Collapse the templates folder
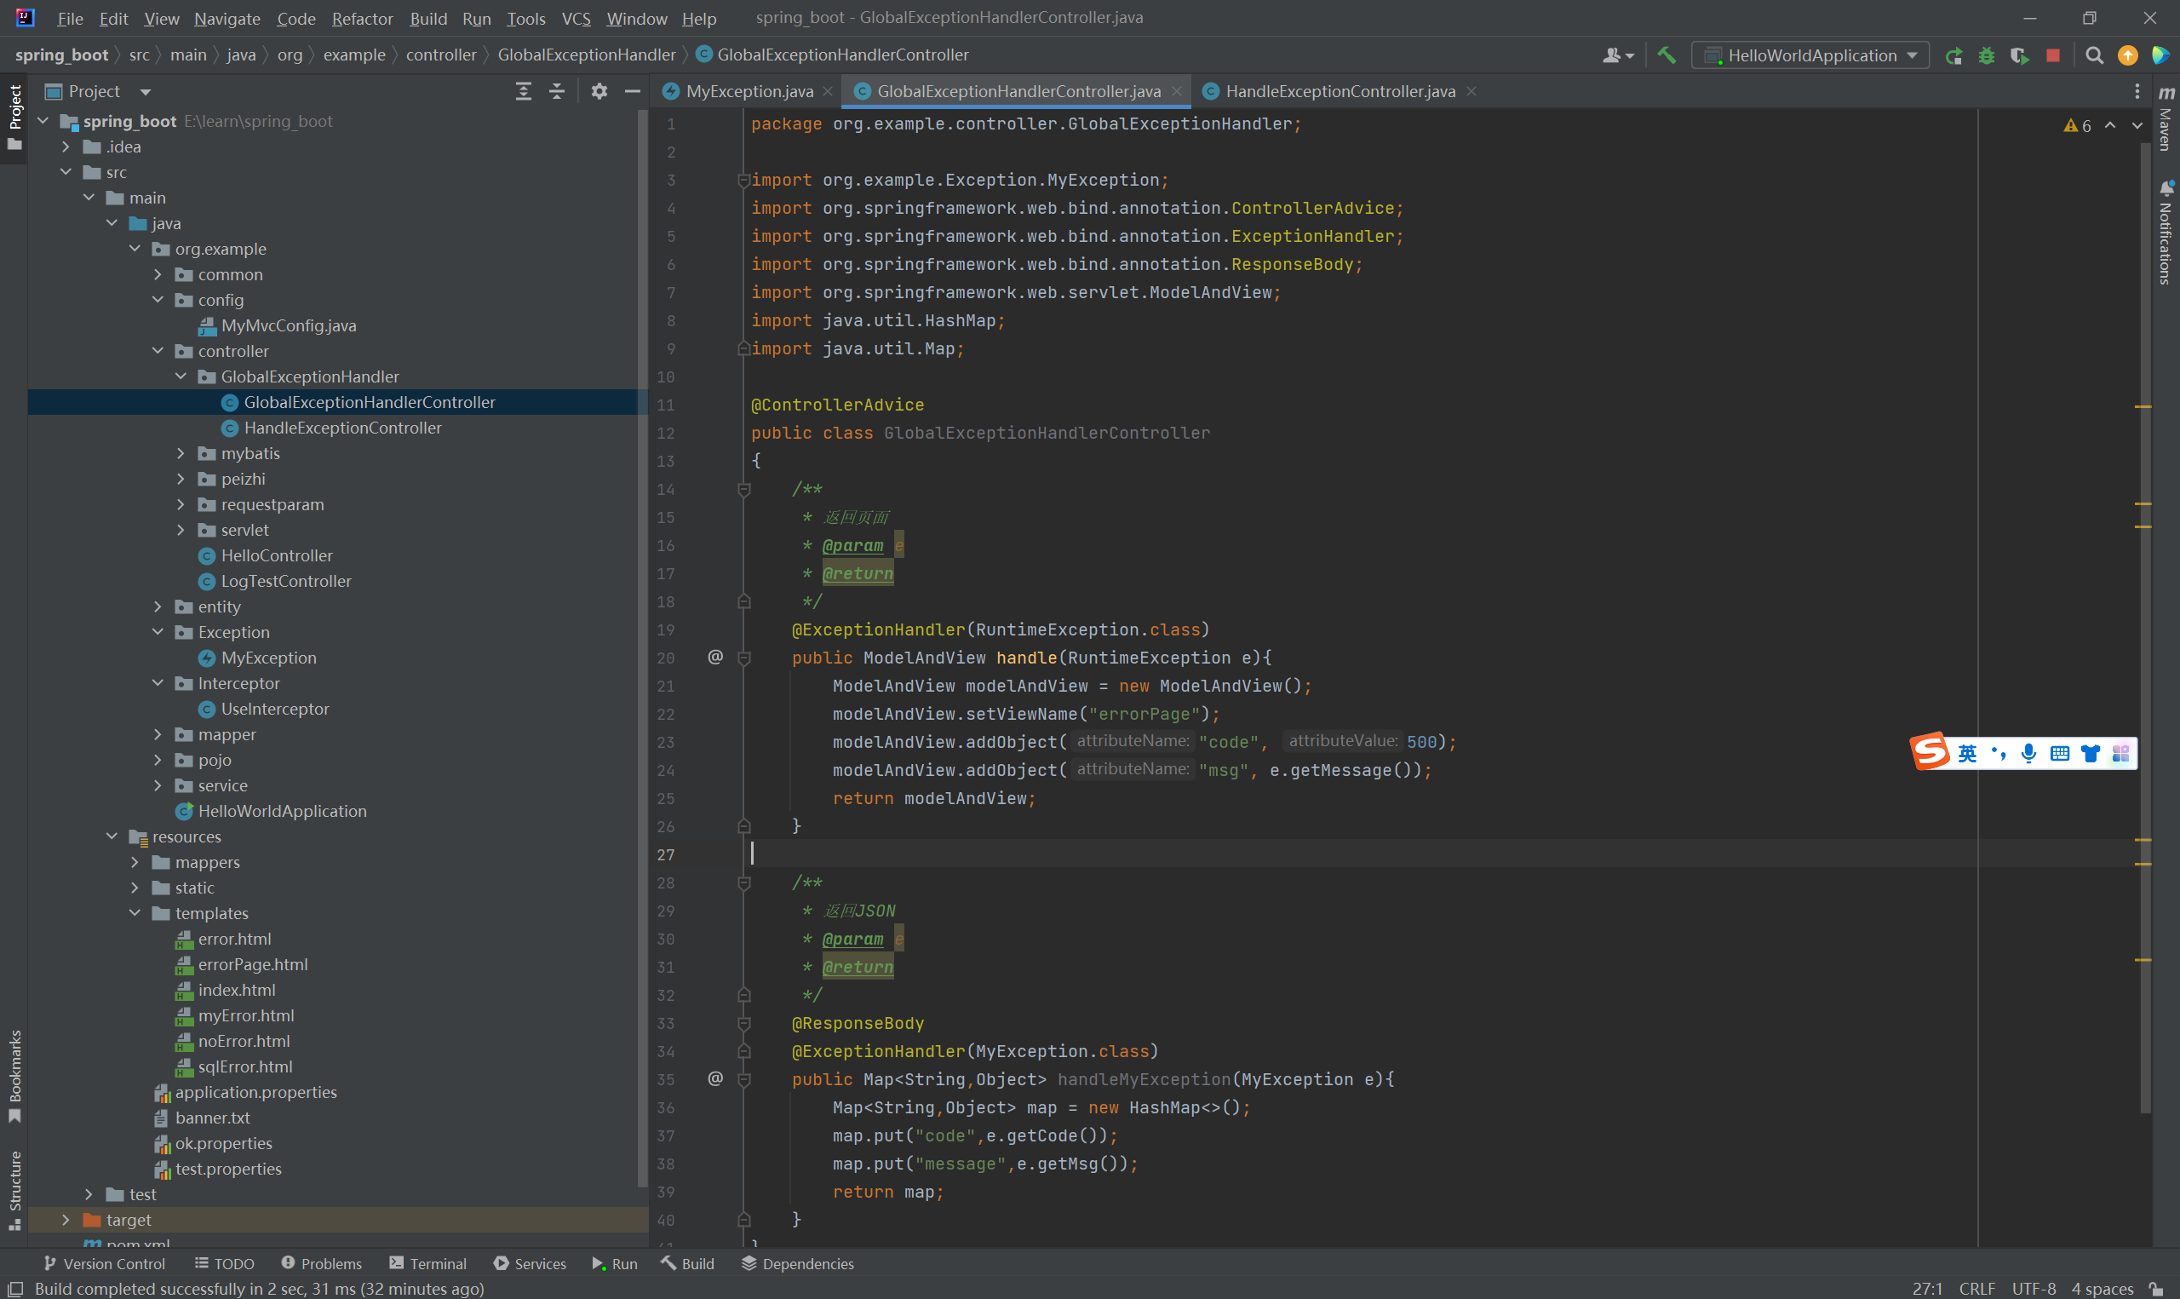The image size is (2180, 1299). pos(135,913)
